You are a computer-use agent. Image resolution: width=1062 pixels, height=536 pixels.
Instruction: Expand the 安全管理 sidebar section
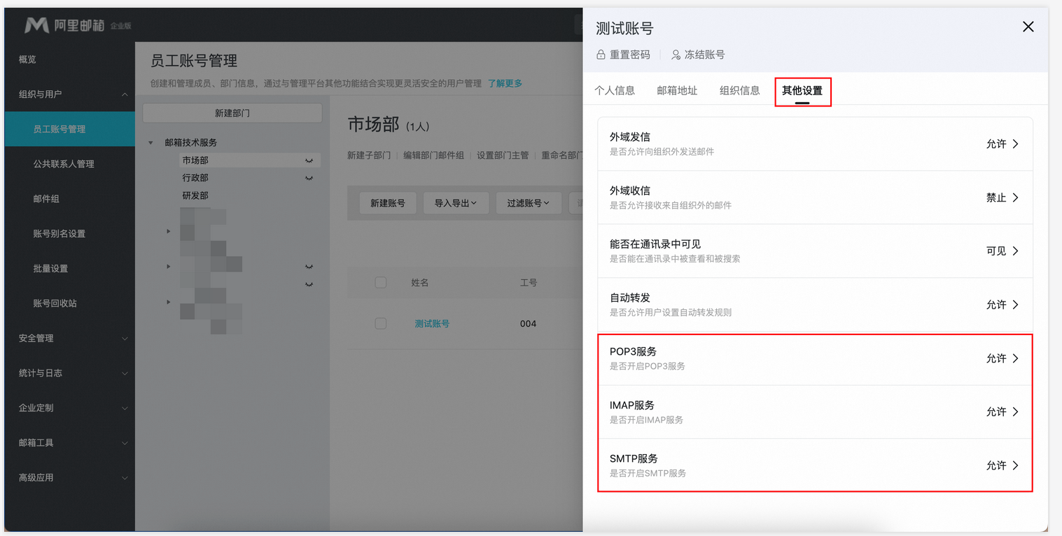[125, 339]
